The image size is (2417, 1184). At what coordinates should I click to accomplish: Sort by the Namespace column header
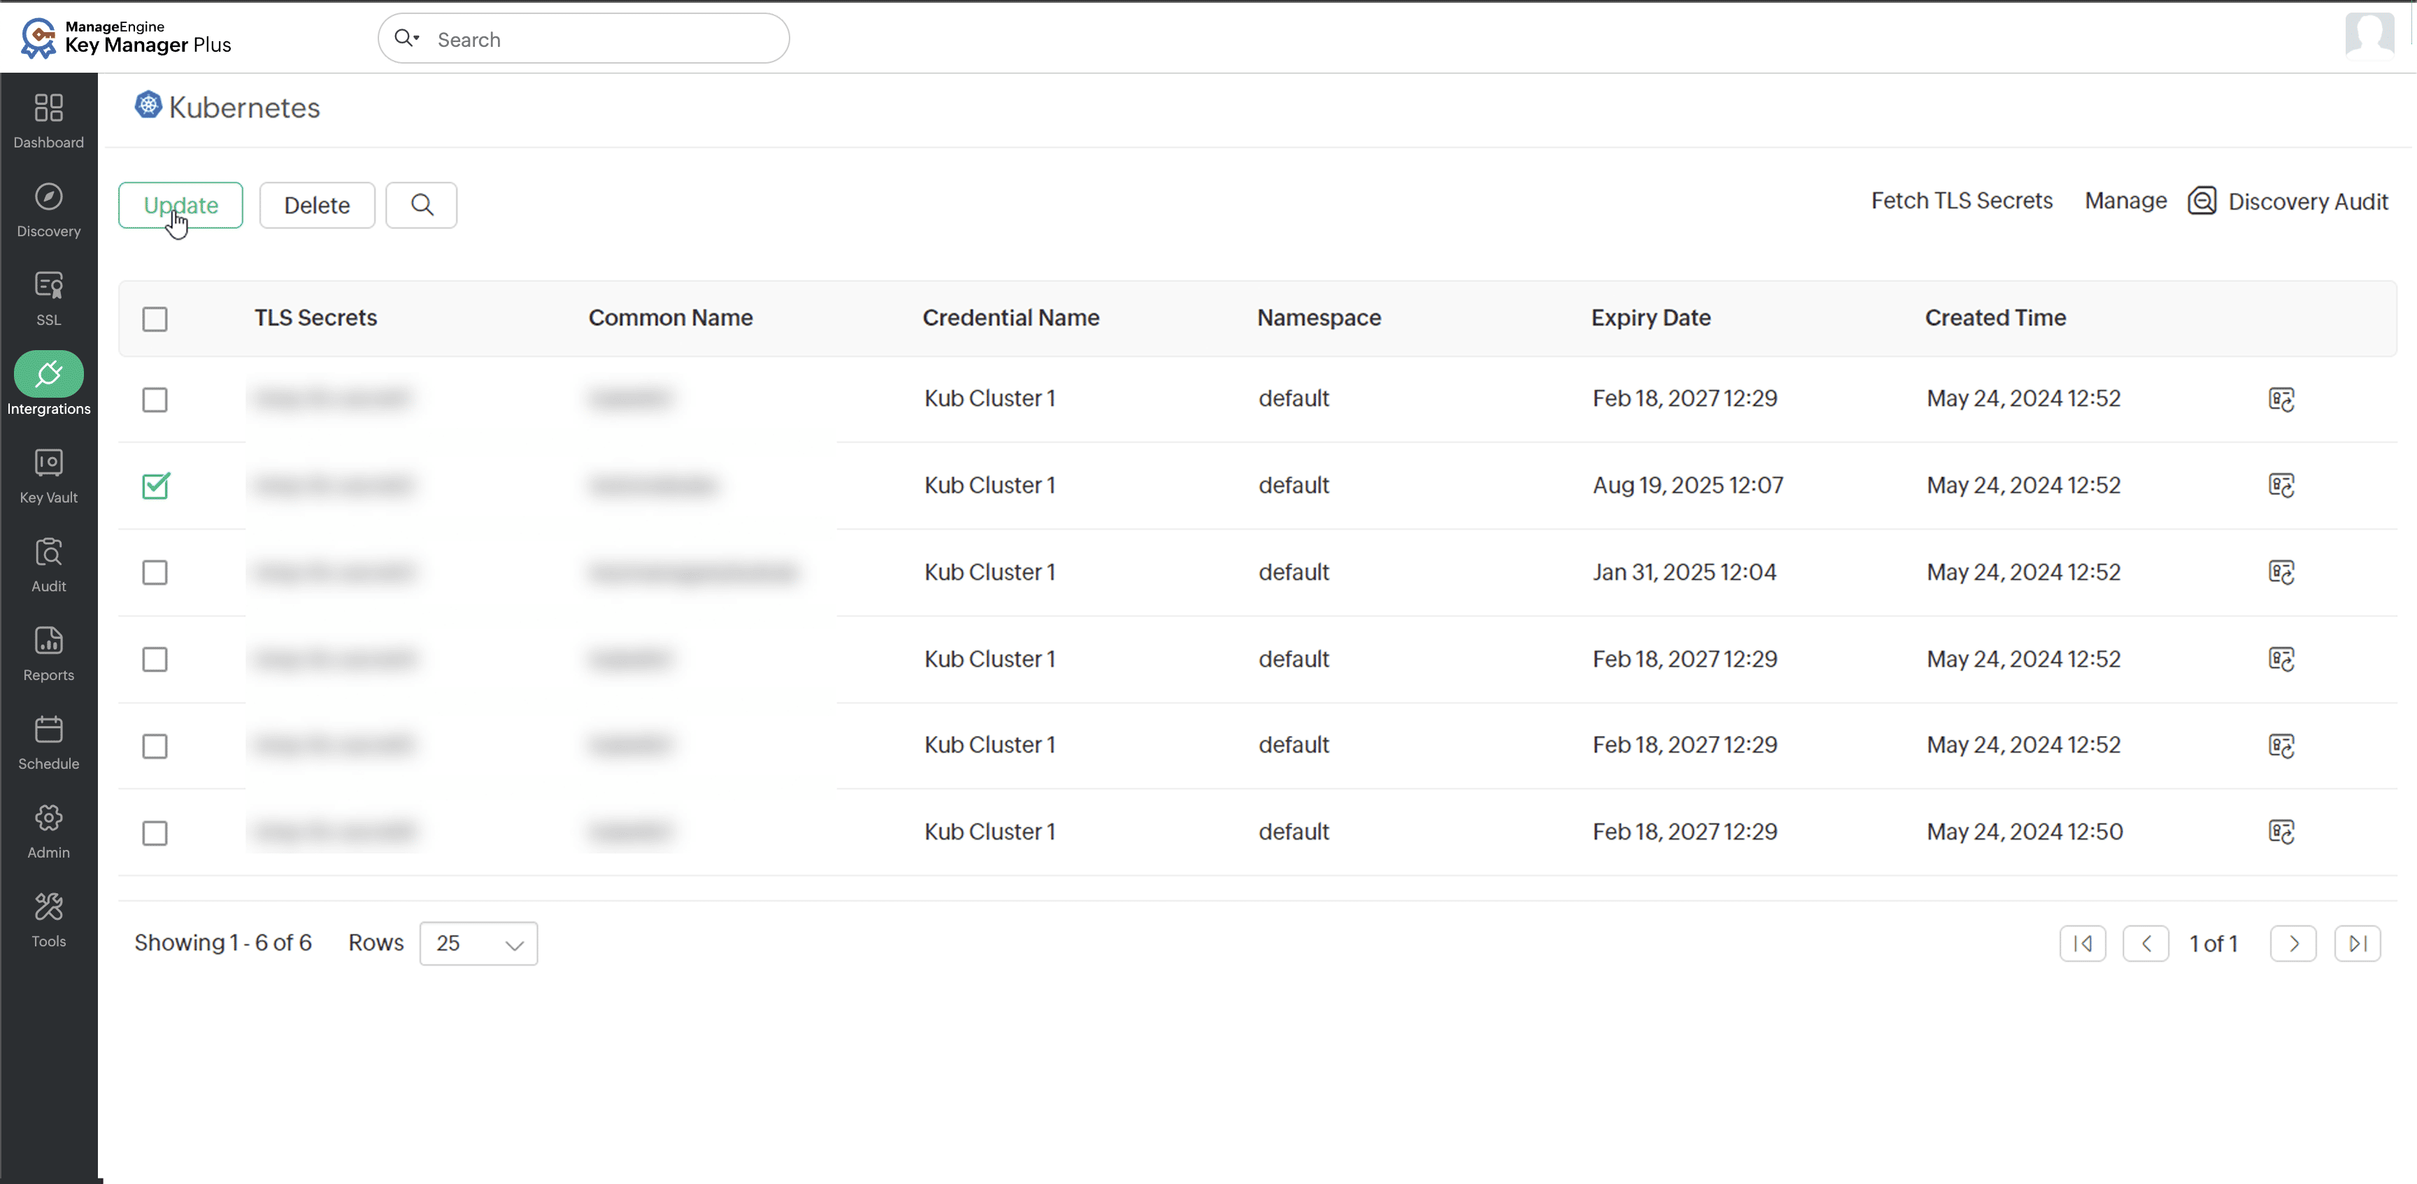(x=1319, y=318)
